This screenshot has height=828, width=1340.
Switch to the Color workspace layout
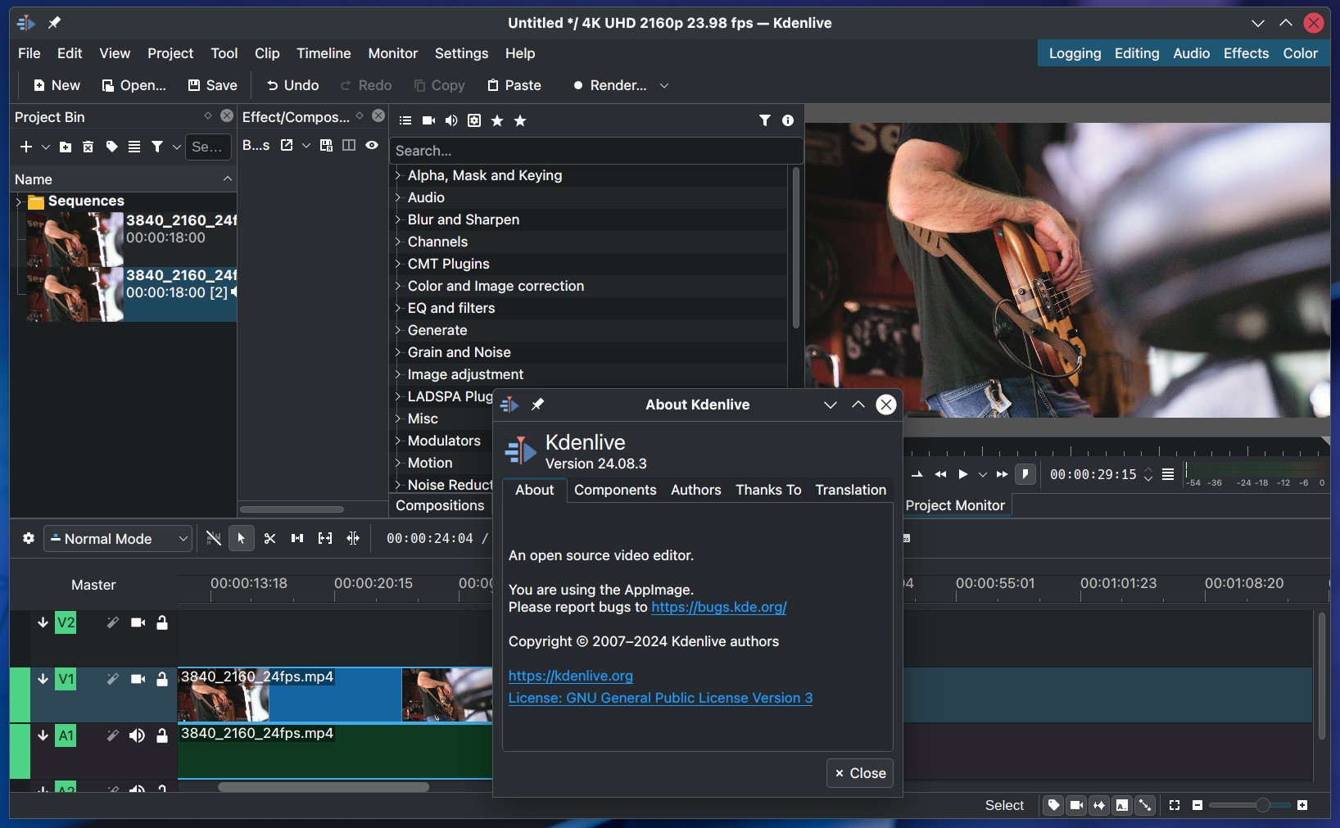[x=1300, y=53]
